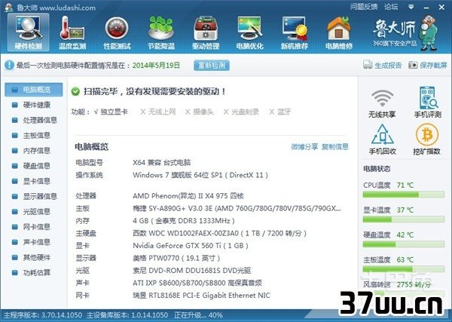Click 美格 PTW0770 monitor text

[176, 258]
